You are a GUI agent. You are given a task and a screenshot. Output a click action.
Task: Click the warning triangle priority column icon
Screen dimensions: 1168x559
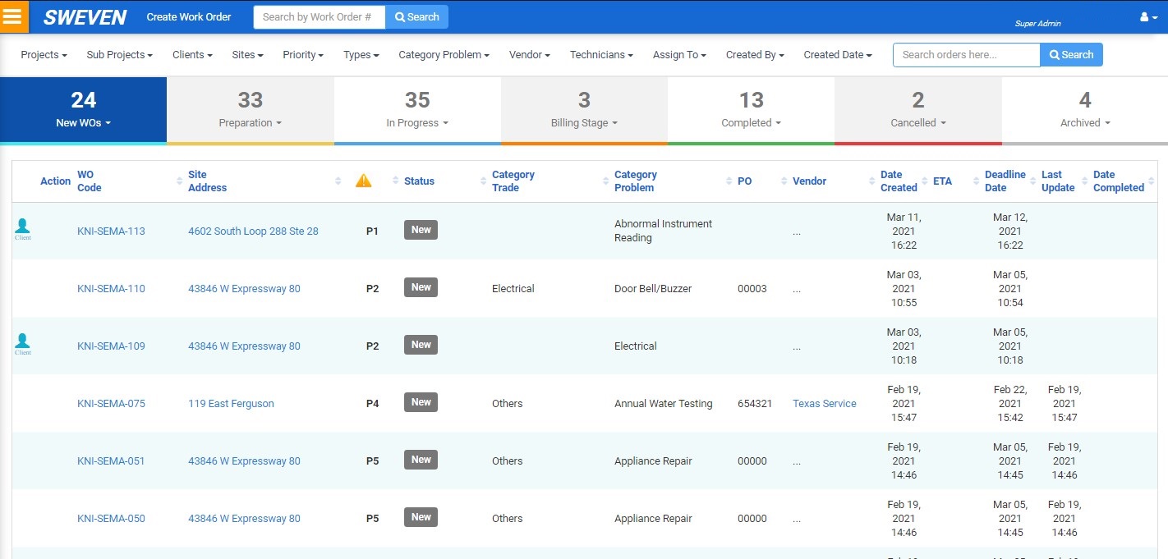click(x=363, y=181)
